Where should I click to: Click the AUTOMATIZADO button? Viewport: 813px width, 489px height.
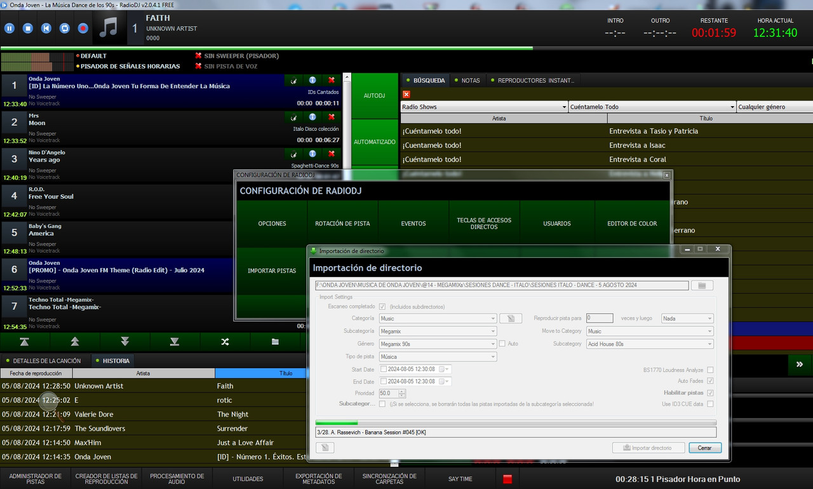point(375,142)
